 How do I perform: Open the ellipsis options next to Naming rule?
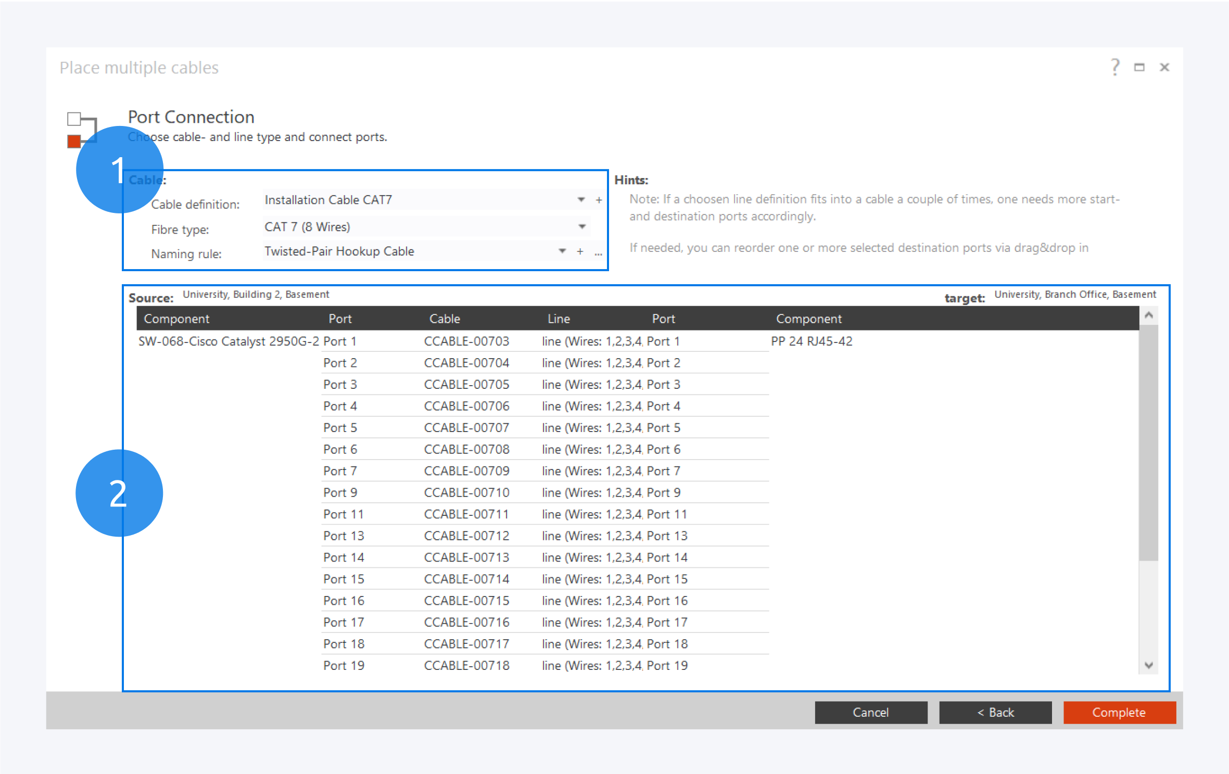598,253
